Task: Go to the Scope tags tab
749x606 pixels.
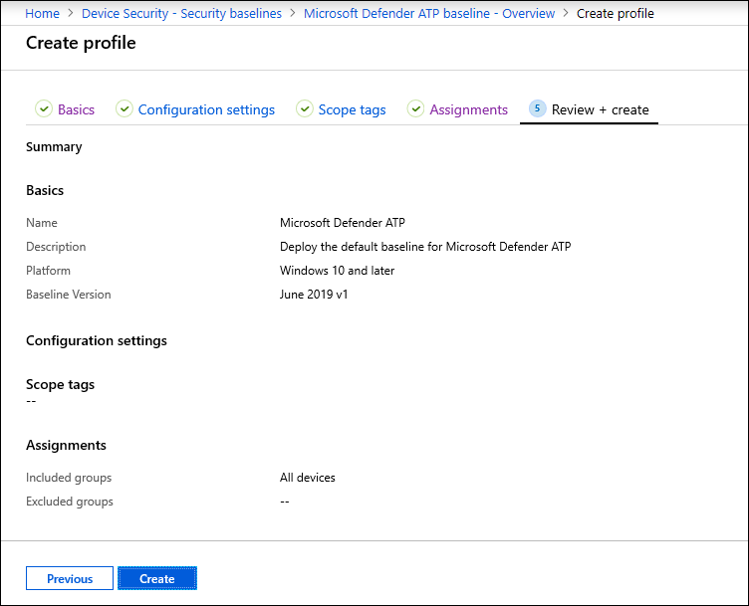Action: coord(352,109)
